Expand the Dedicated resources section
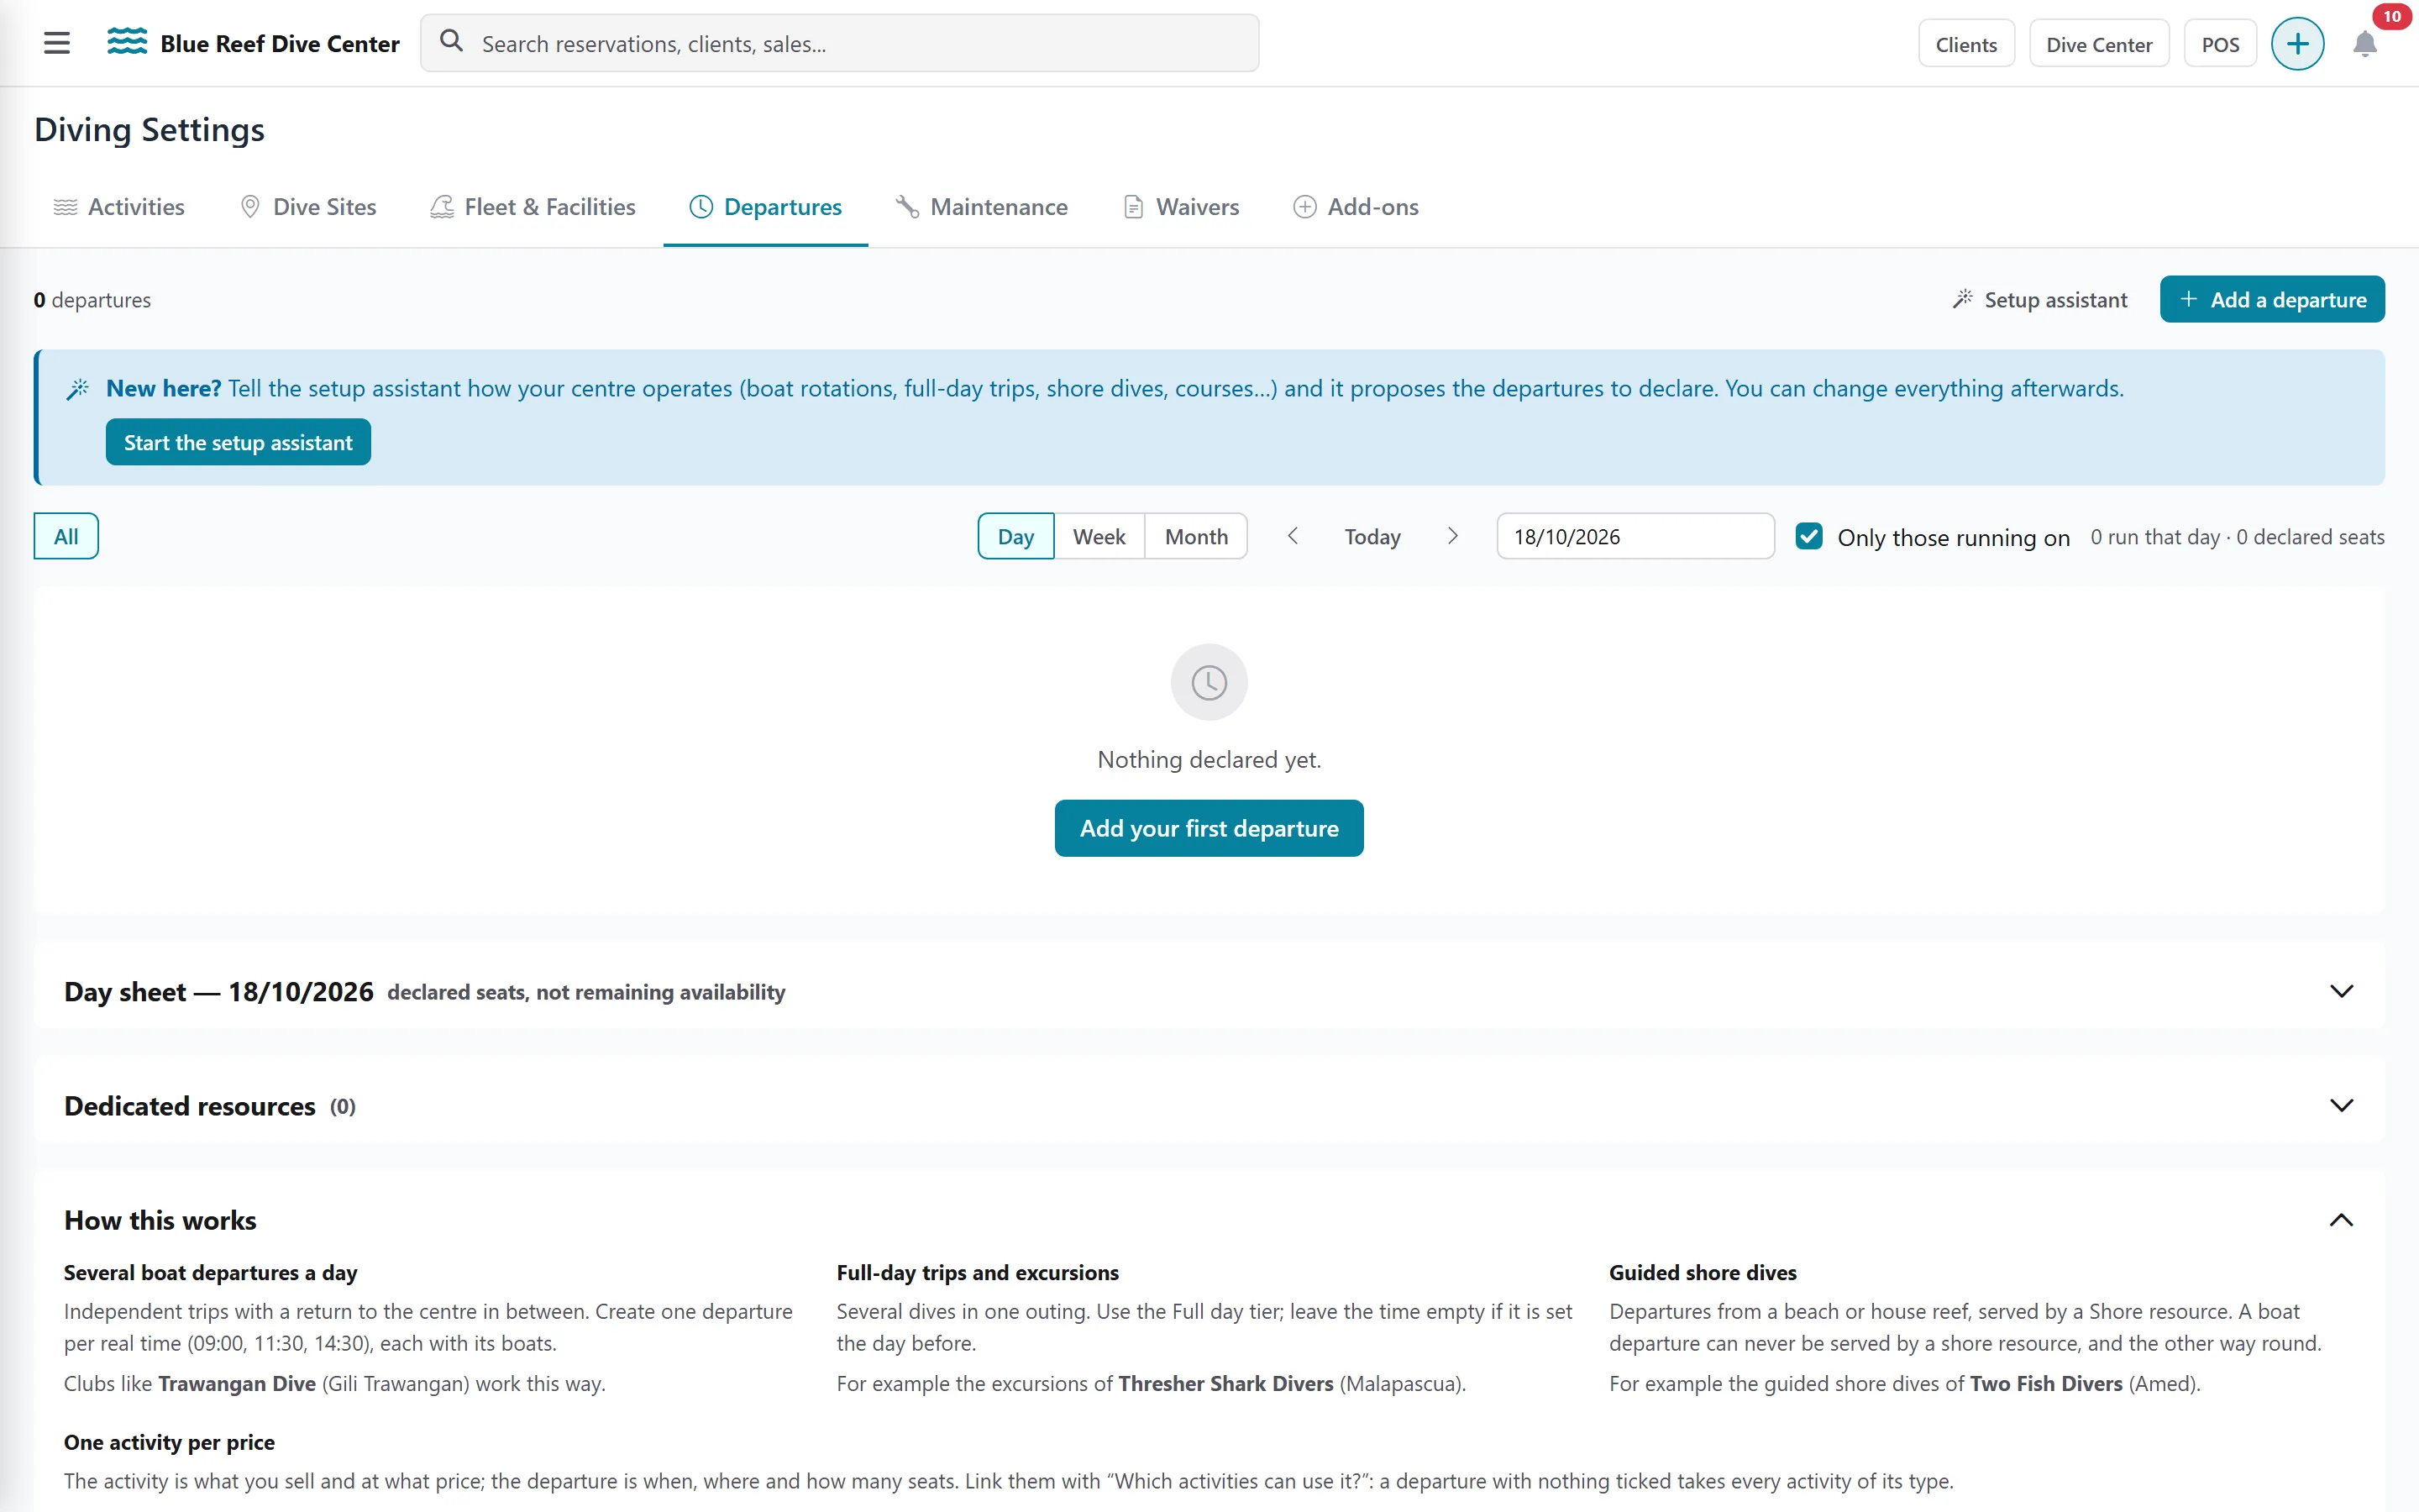 coord(2341,1105)
